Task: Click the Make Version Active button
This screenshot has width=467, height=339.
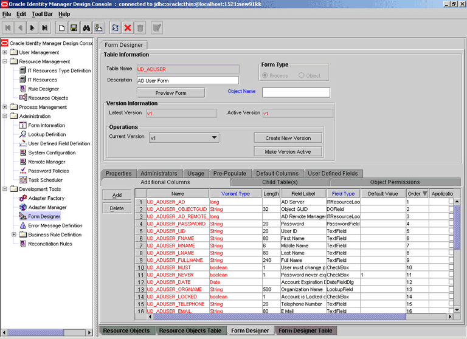Action: 288,152
